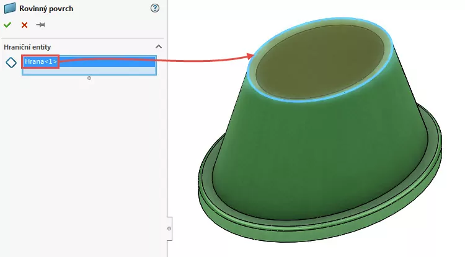Screen dimensions: 465x257
Task: Click the Rovinný povrch feature icon
Action: [x=10, y=8]
